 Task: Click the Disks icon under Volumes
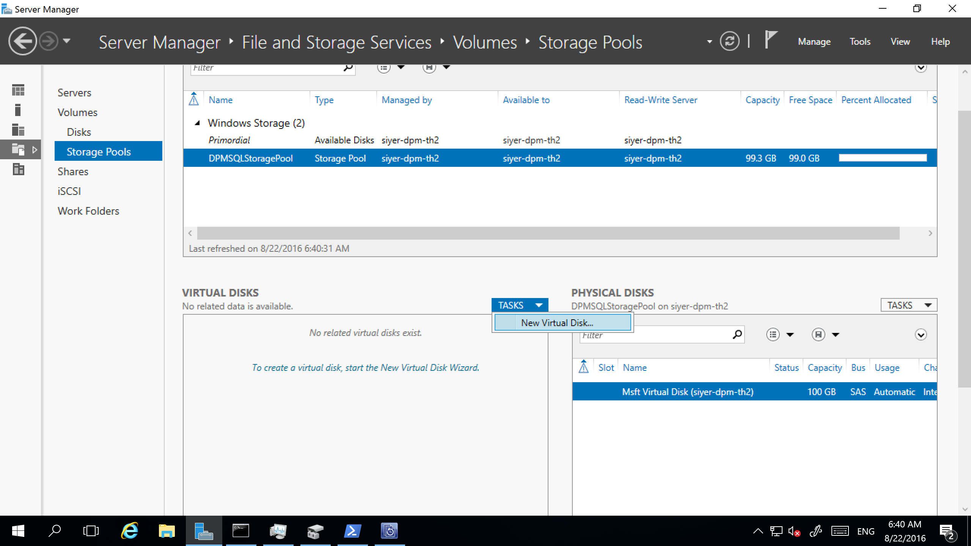pyautogui.click(x=78, y=131)
